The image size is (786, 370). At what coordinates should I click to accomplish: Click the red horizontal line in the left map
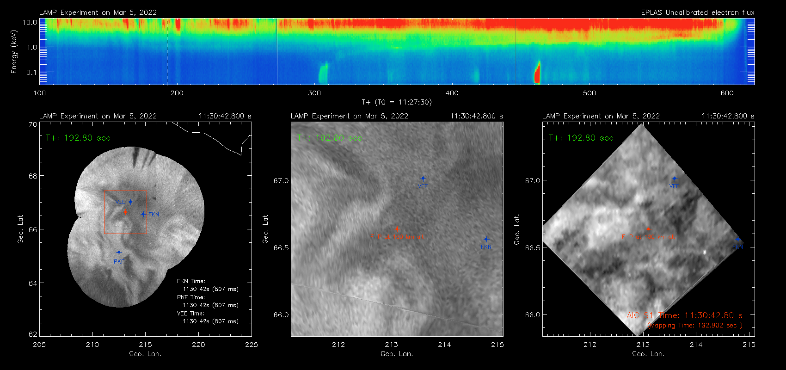125,191
